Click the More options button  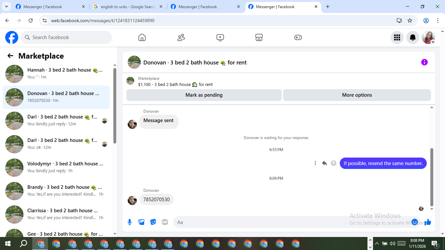[x=357, y=95]
